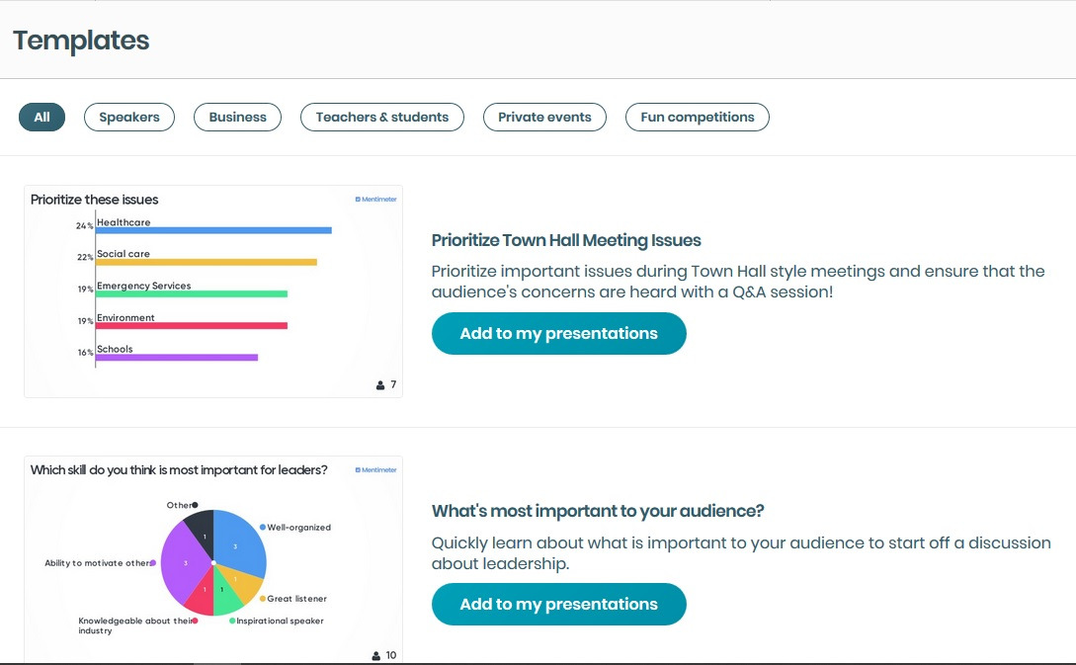This screenshot has width=1076, height=665.
Task: Click the blue Healthcare bar
Action: click(212, 230)
